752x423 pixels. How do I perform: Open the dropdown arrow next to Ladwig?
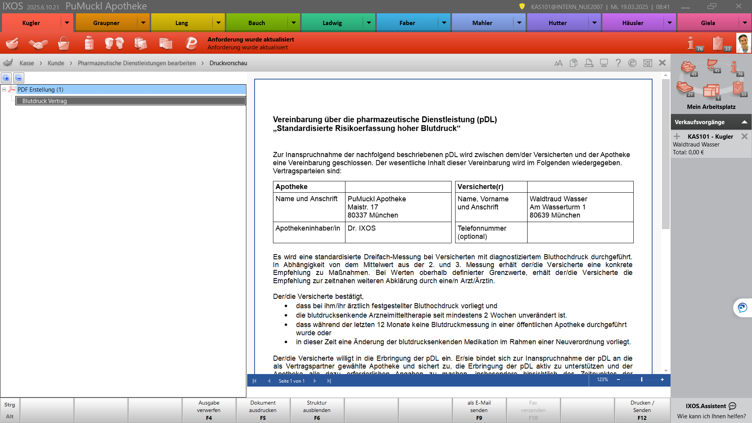coord(369,23)
